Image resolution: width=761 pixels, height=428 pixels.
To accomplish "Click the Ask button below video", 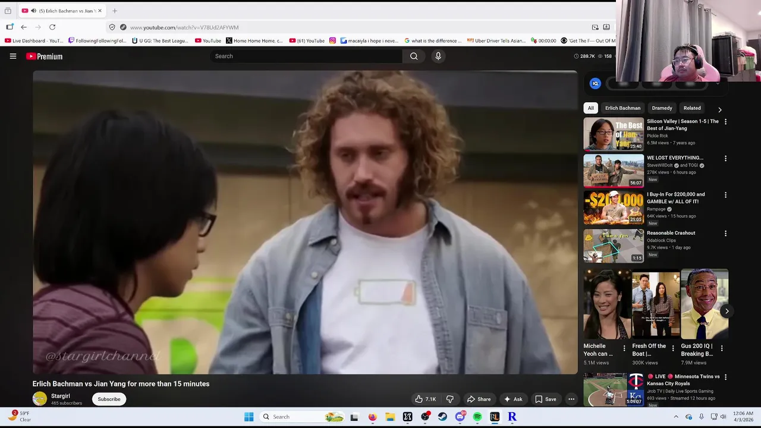I will 512,399.
